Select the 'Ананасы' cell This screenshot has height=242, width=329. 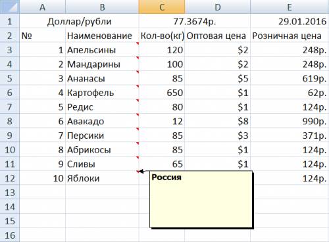102,78
